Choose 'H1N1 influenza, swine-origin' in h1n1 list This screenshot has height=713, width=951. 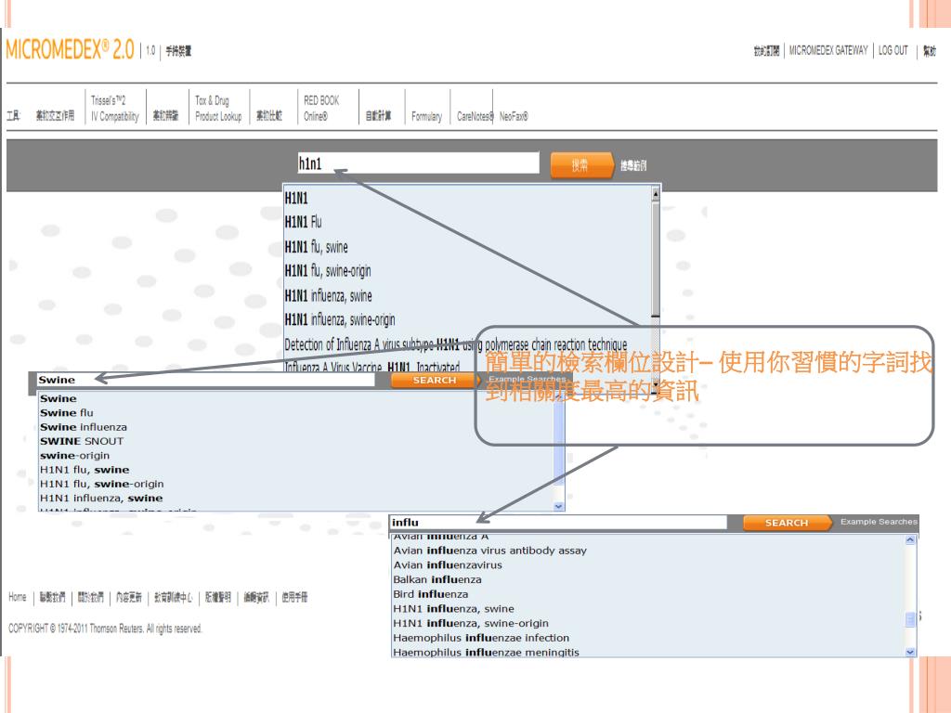(x=340, y=319)
